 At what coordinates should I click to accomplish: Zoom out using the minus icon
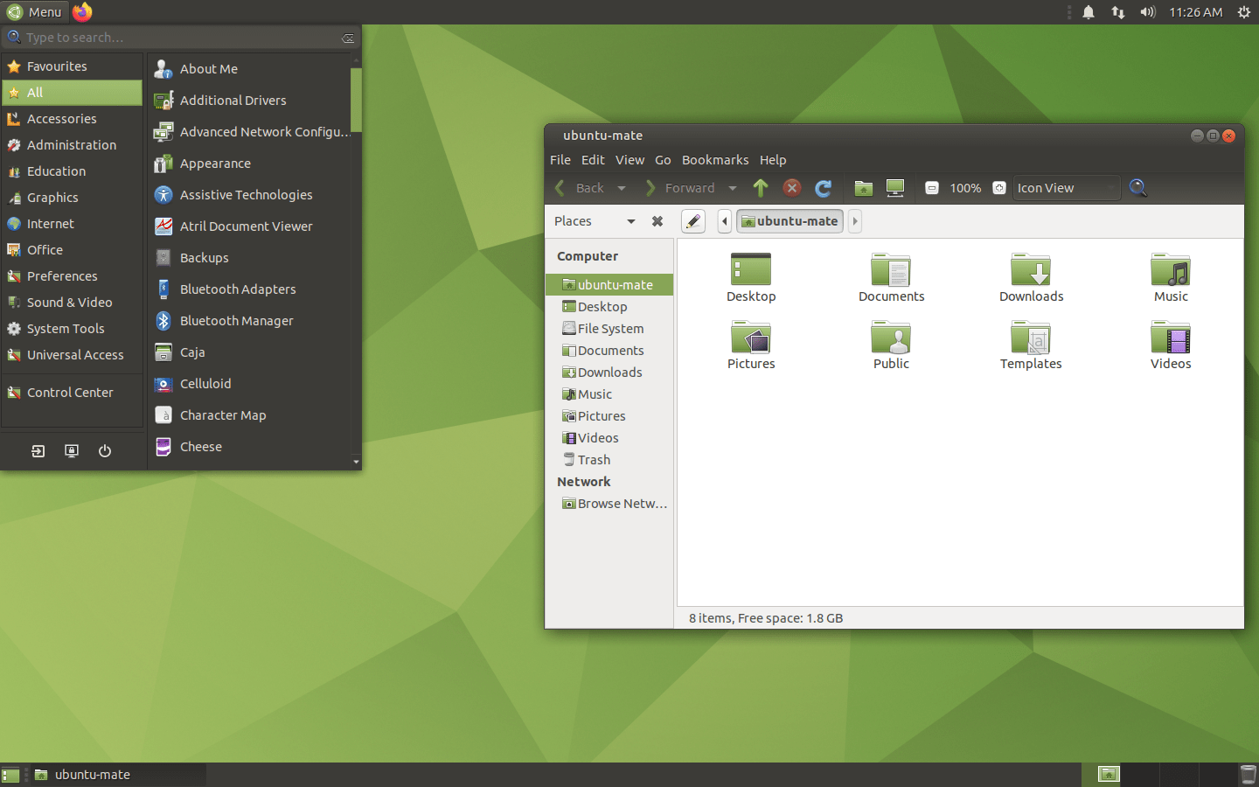click(932, 188)
